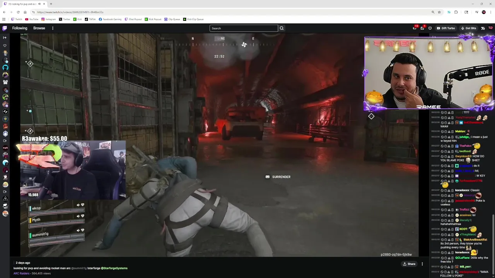Click the SURRENDER prompt in the video

278,177
